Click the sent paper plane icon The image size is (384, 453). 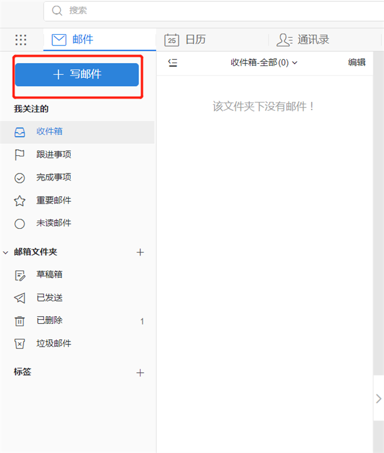[x=19, y=298]
